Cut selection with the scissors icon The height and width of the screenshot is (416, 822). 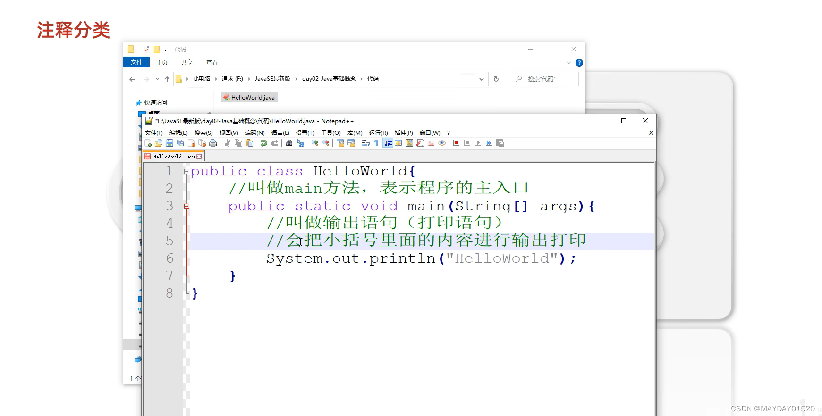click(228, 143)
